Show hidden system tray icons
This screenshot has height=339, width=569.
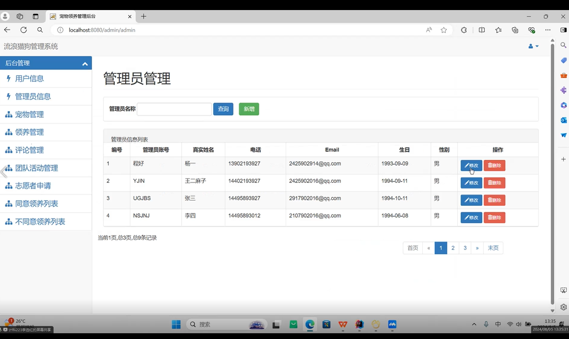pyautogui.click(x=474, y=324)
